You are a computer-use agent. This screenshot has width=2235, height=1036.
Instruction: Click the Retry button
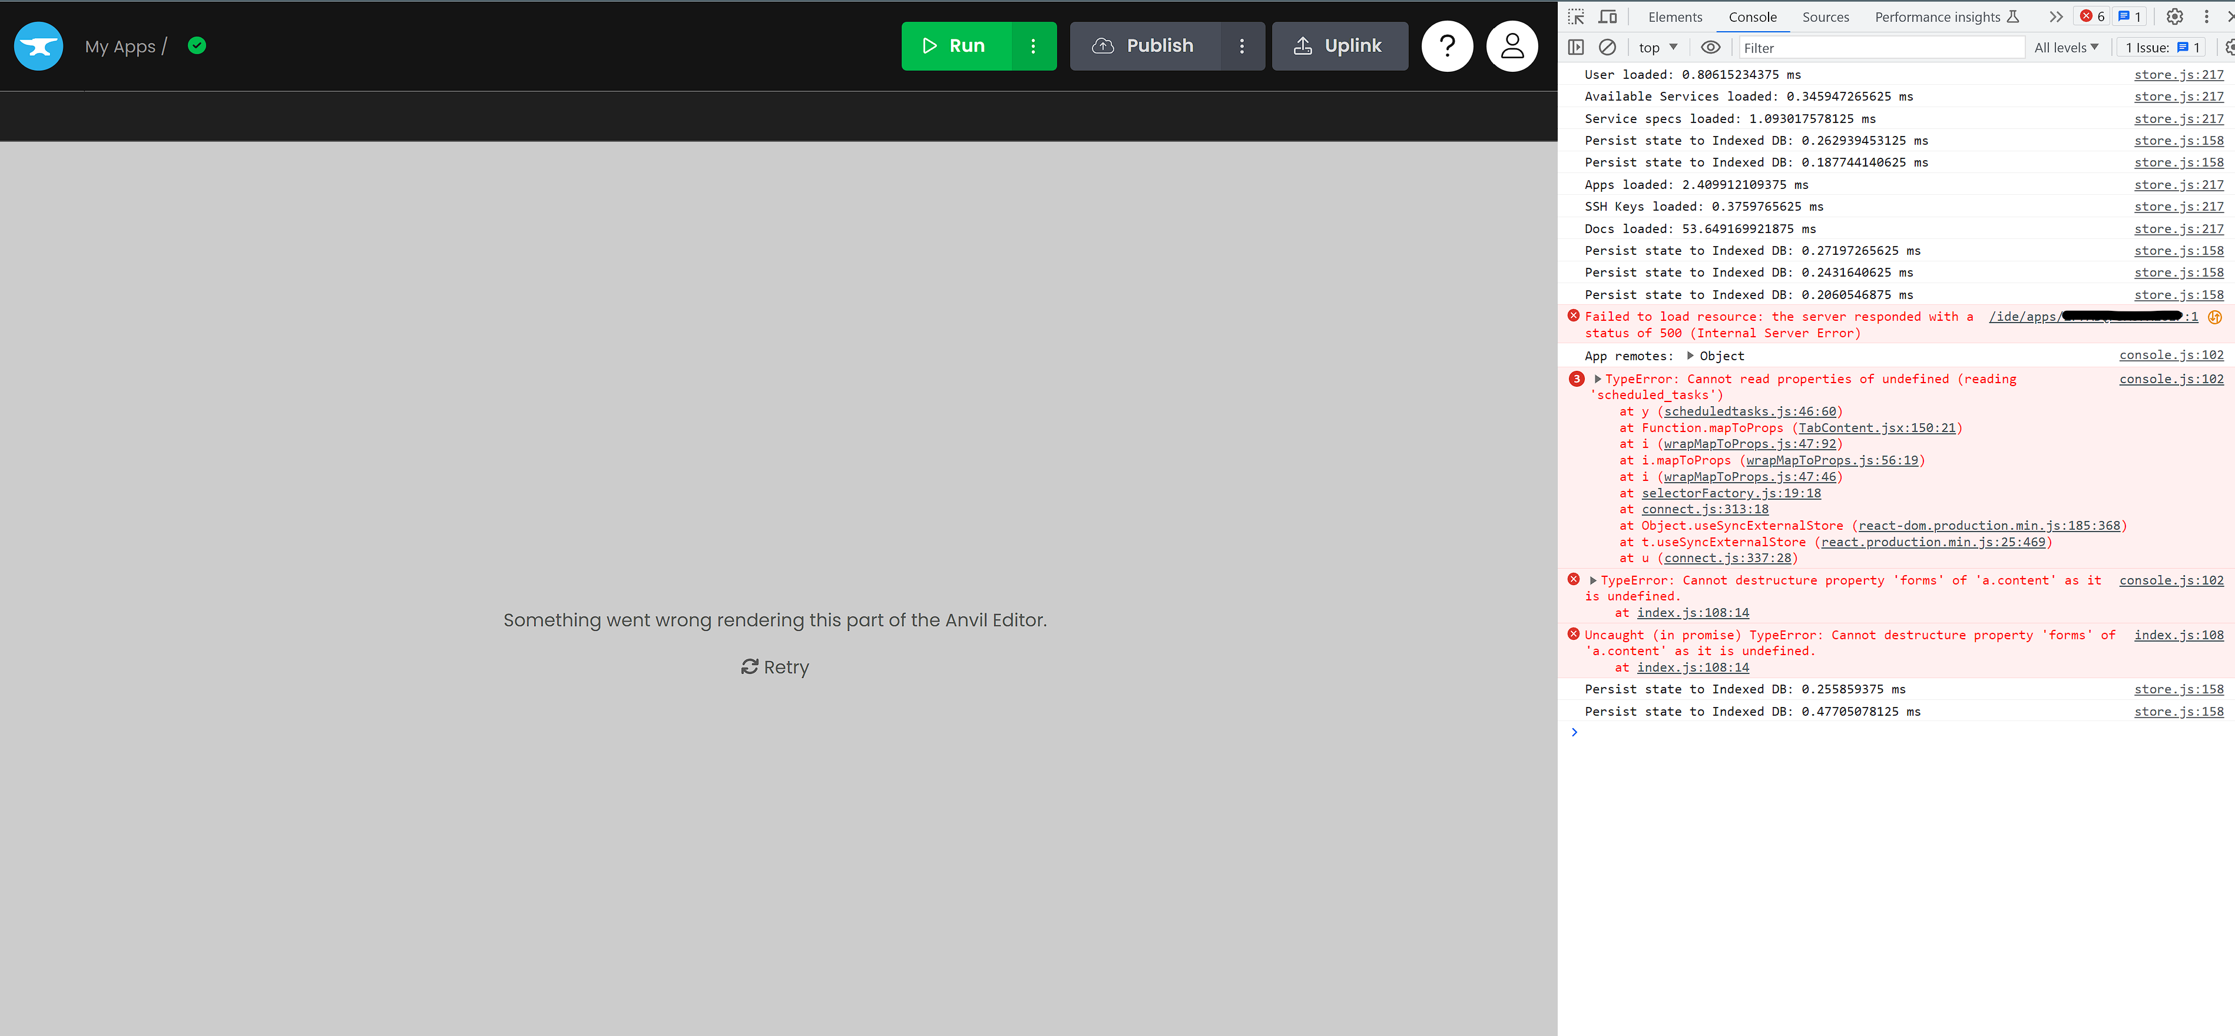pyautogui.click(x=775, y=667)
